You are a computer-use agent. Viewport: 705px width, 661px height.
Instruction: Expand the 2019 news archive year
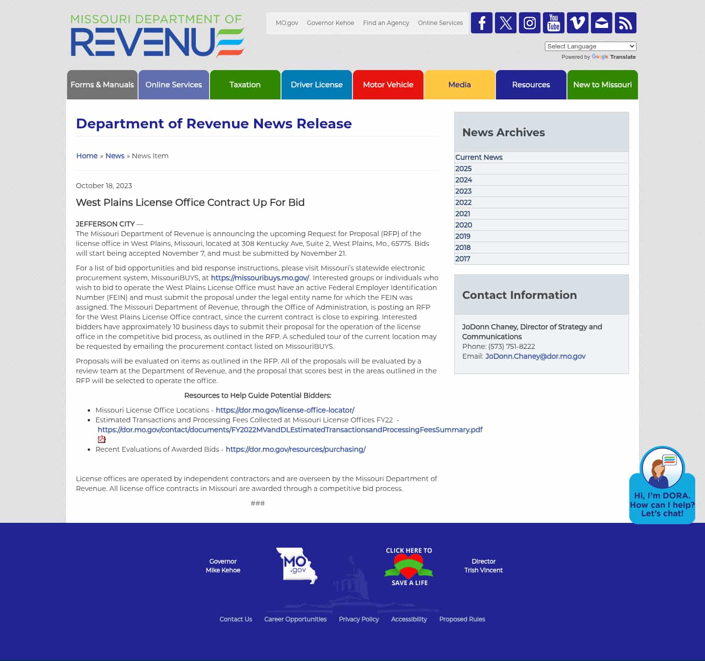pos(463,236)
